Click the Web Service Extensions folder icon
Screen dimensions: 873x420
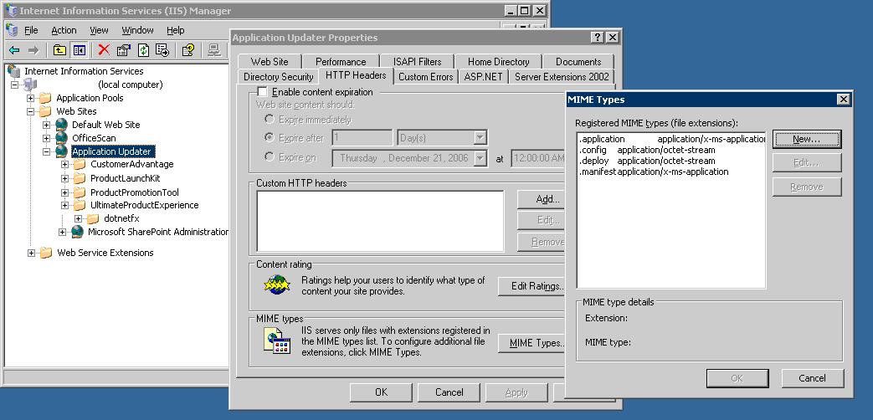point(46,253)
